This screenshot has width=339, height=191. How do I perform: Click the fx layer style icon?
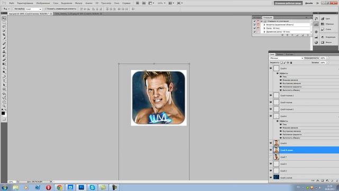318,180
